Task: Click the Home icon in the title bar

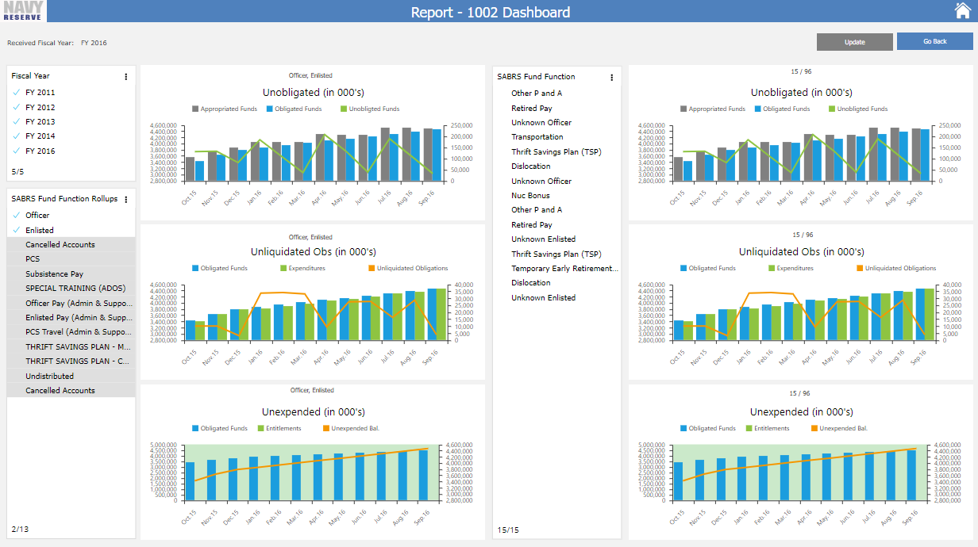Action: [963, 11]
